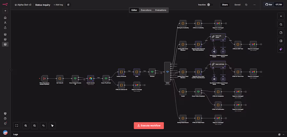The height and width of the screenshot is (137, 287).
Task: Select the Basic LLM Chain1 node
Action: click(218, 37)
